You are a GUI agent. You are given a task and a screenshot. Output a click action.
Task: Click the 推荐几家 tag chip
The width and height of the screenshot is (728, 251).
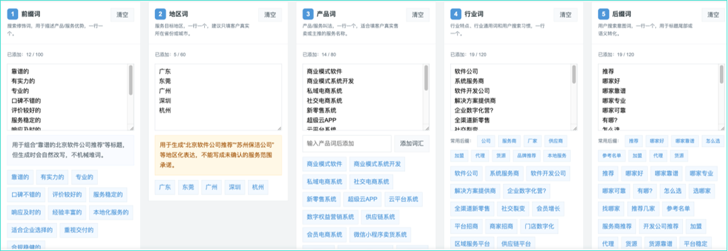[x=643, y=209]
